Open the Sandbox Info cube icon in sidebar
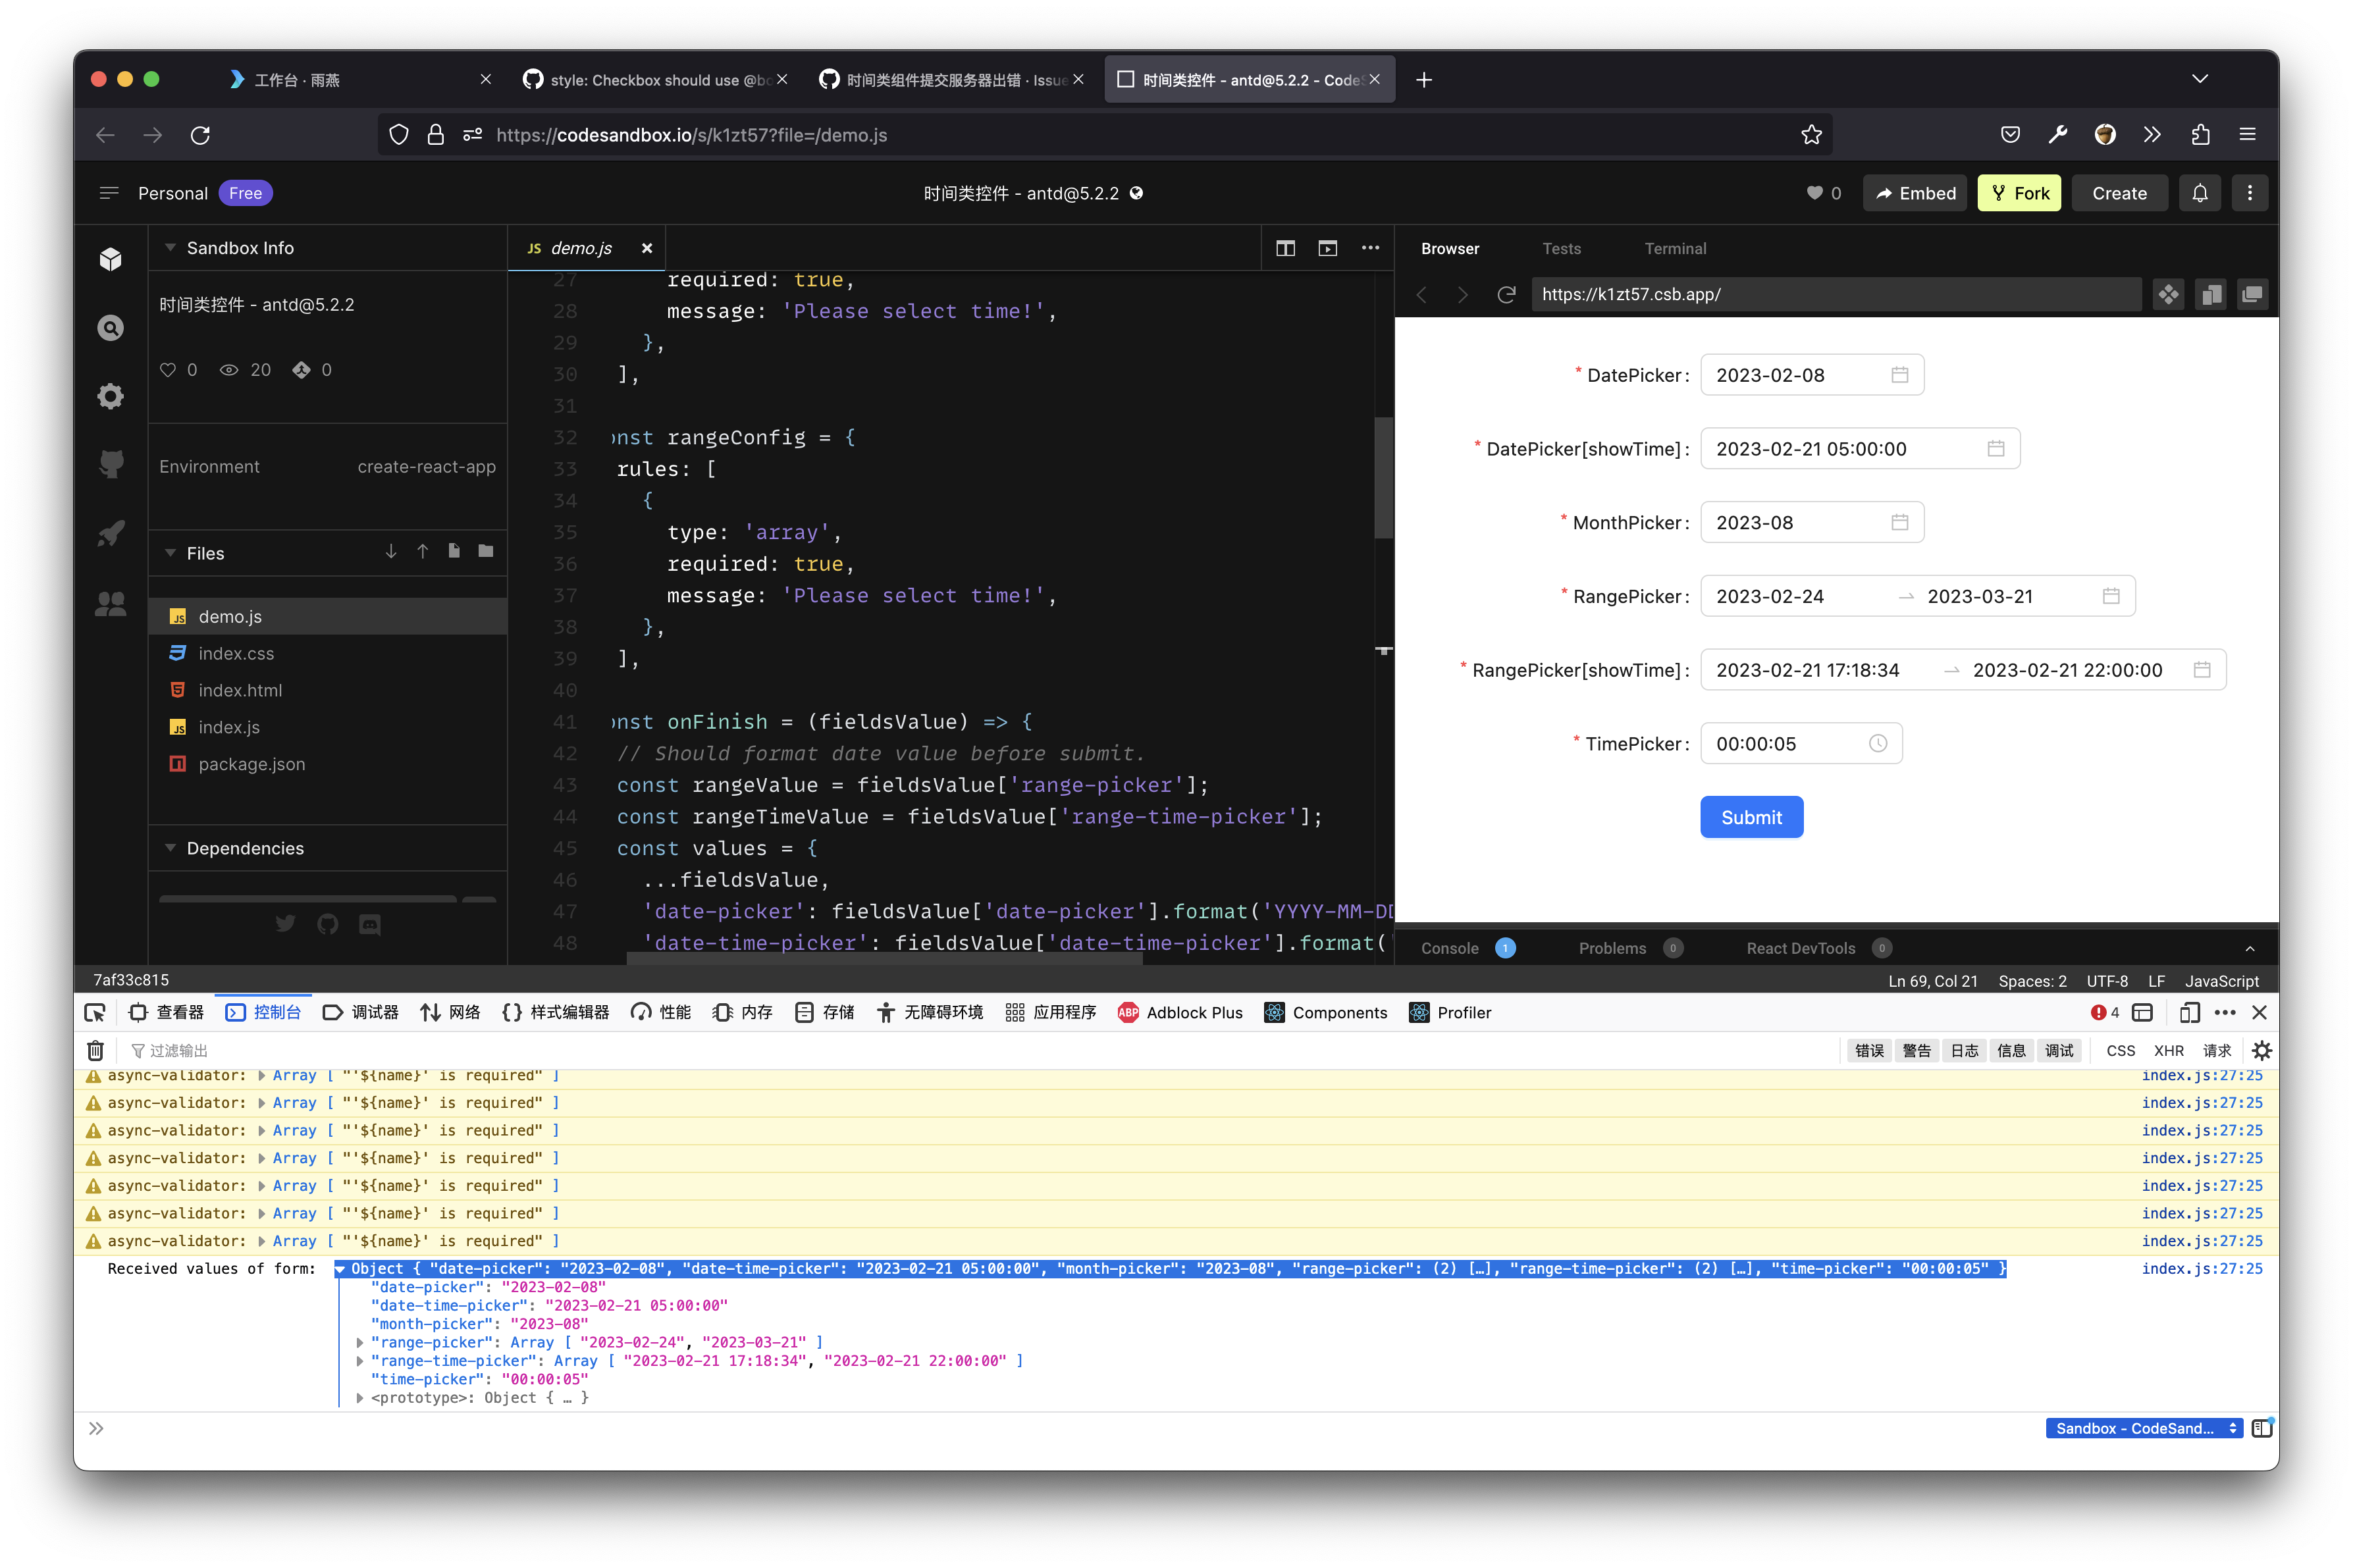 (110, 259)
